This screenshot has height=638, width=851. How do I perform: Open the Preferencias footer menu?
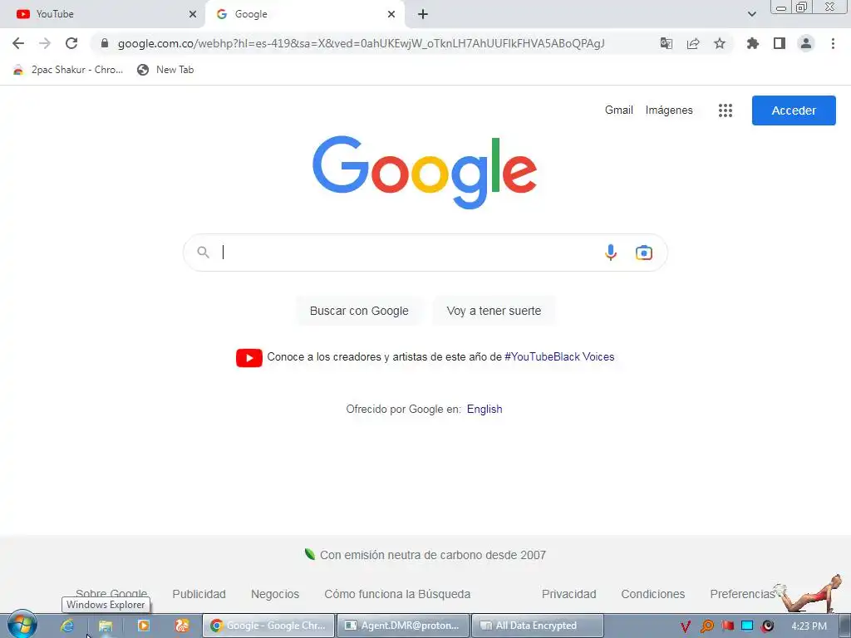click(742, 594)
